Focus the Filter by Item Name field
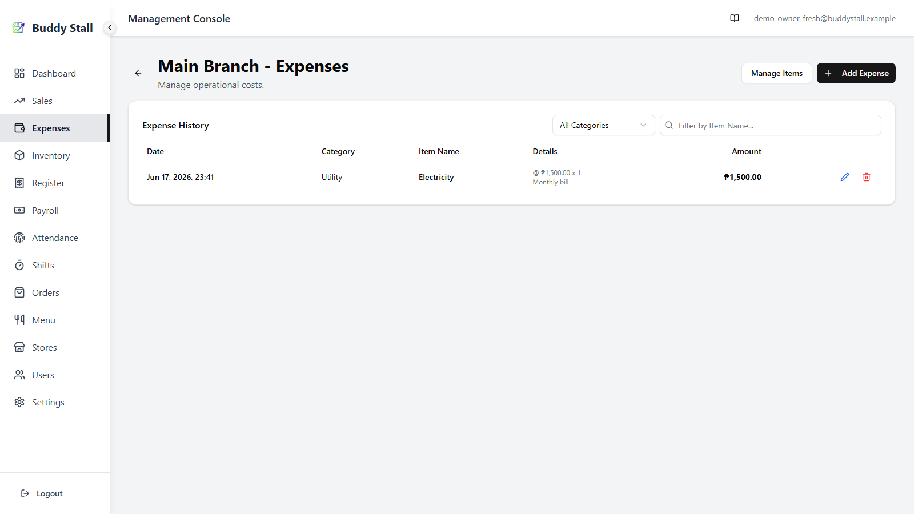Viewport: 914px width, 514px height. point(770,125)
